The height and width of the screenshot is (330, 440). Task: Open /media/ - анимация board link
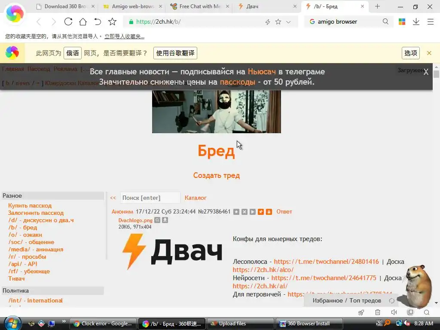36,249
